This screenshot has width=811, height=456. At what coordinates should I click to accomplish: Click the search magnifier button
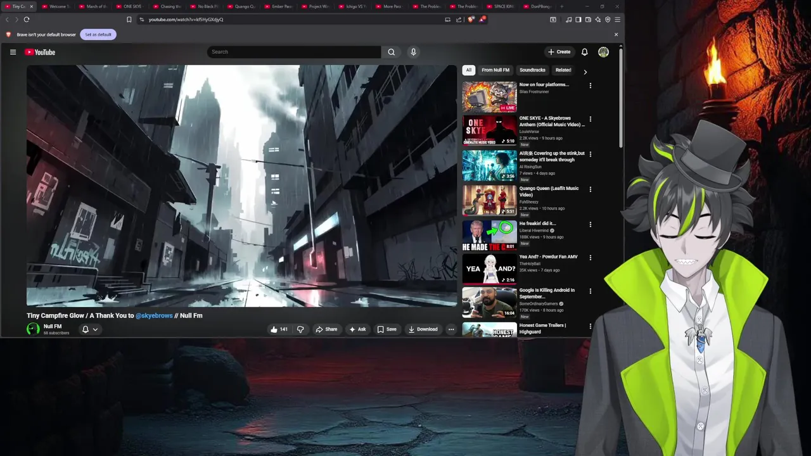391,52
